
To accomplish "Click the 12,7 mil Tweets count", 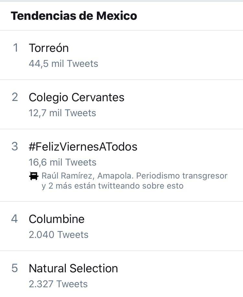I will click(62, 113).
